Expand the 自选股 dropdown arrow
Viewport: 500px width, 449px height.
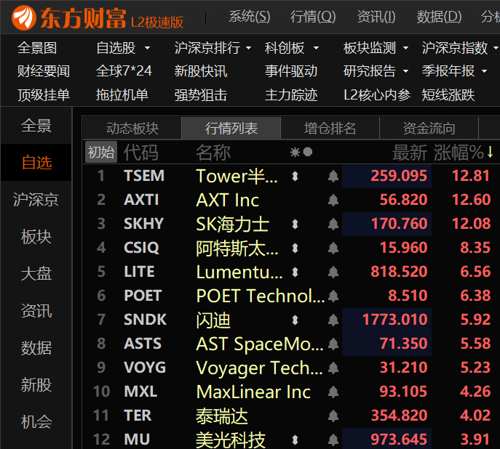tap(147, 49)
